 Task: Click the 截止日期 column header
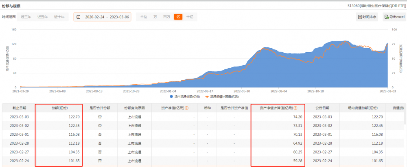coord(19,108)
